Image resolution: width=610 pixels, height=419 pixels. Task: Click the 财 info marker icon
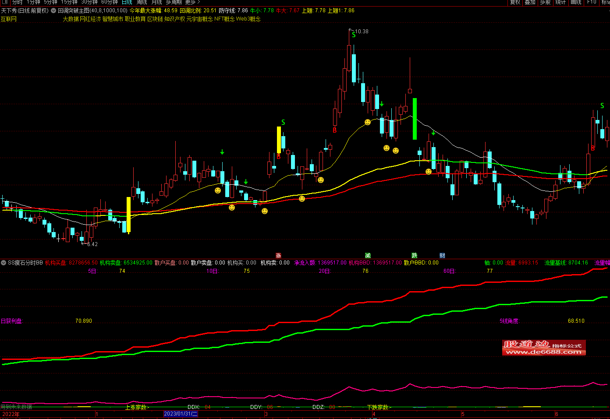click(443, 256)
